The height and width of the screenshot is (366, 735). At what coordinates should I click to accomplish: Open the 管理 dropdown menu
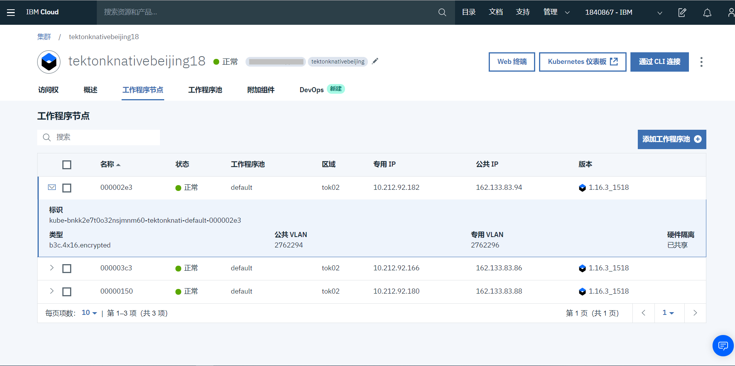556,12
